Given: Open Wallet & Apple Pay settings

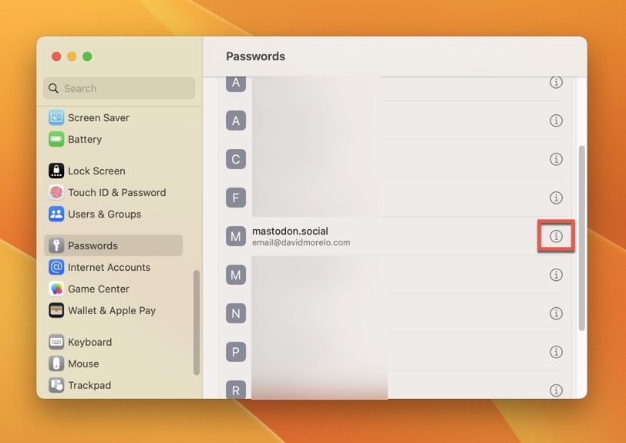Looking at the screenshot, I should click(113, 310).
